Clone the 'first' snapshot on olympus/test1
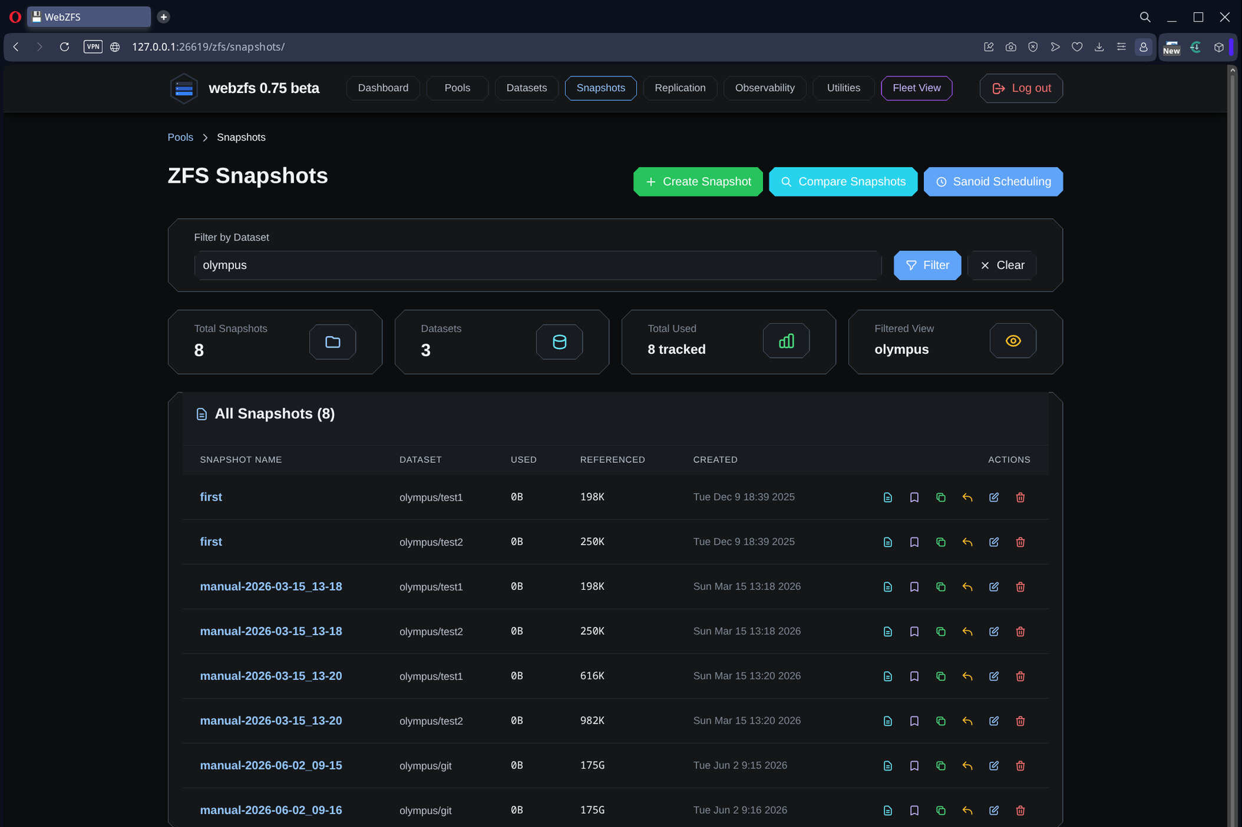The height and width of the screenshot is (827, 1242). point(940,497)
